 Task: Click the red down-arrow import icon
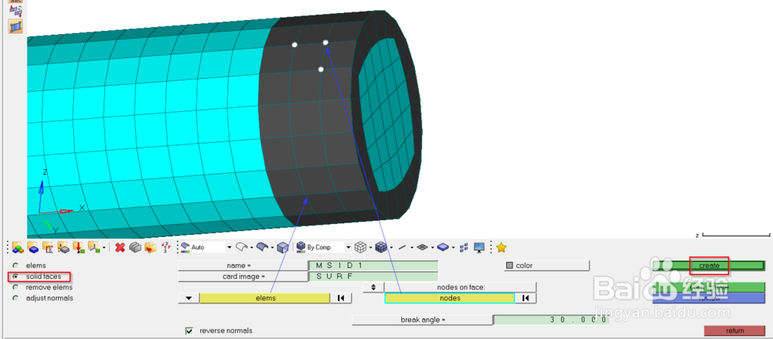pos(78,247)
